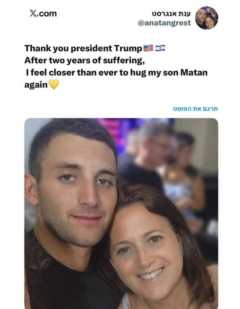This screenshot has width=240, height=309.
Task: Open the attached photo in the post
Action: [121, 213]
